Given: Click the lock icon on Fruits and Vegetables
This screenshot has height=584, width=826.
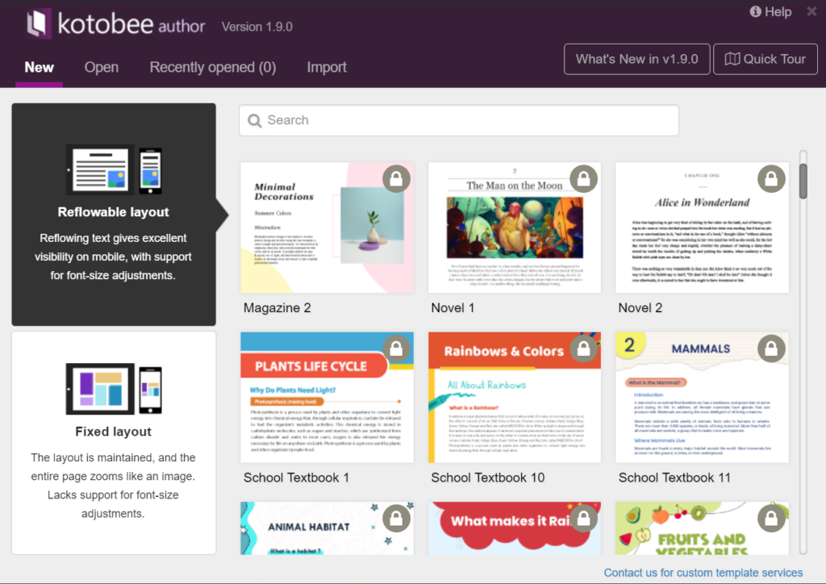Looking at the screenshot, I should coord(771,519).
